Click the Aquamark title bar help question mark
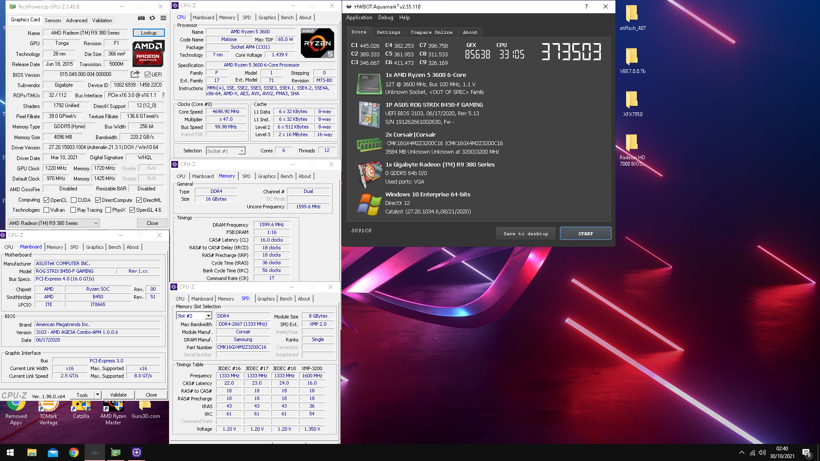Screen dimensions: 820x461 tap(586, 6)
